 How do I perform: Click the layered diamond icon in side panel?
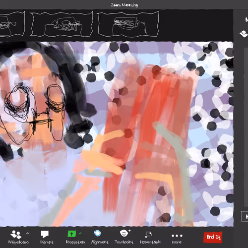pos(244,34)
